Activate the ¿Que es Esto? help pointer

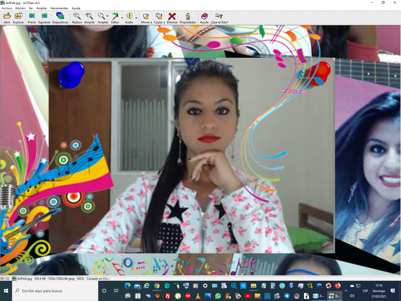[x=219, y=16]
